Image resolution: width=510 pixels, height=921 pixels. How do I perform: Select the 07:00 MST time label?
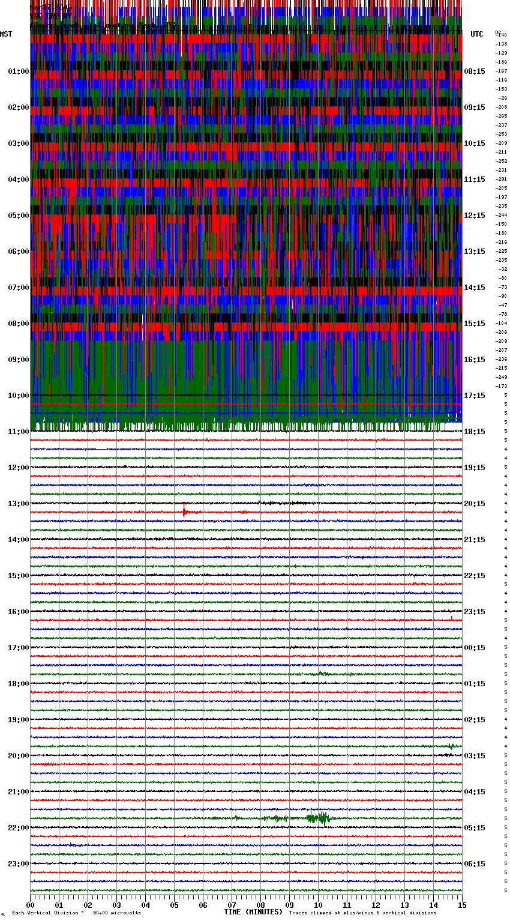pos(19,288)
